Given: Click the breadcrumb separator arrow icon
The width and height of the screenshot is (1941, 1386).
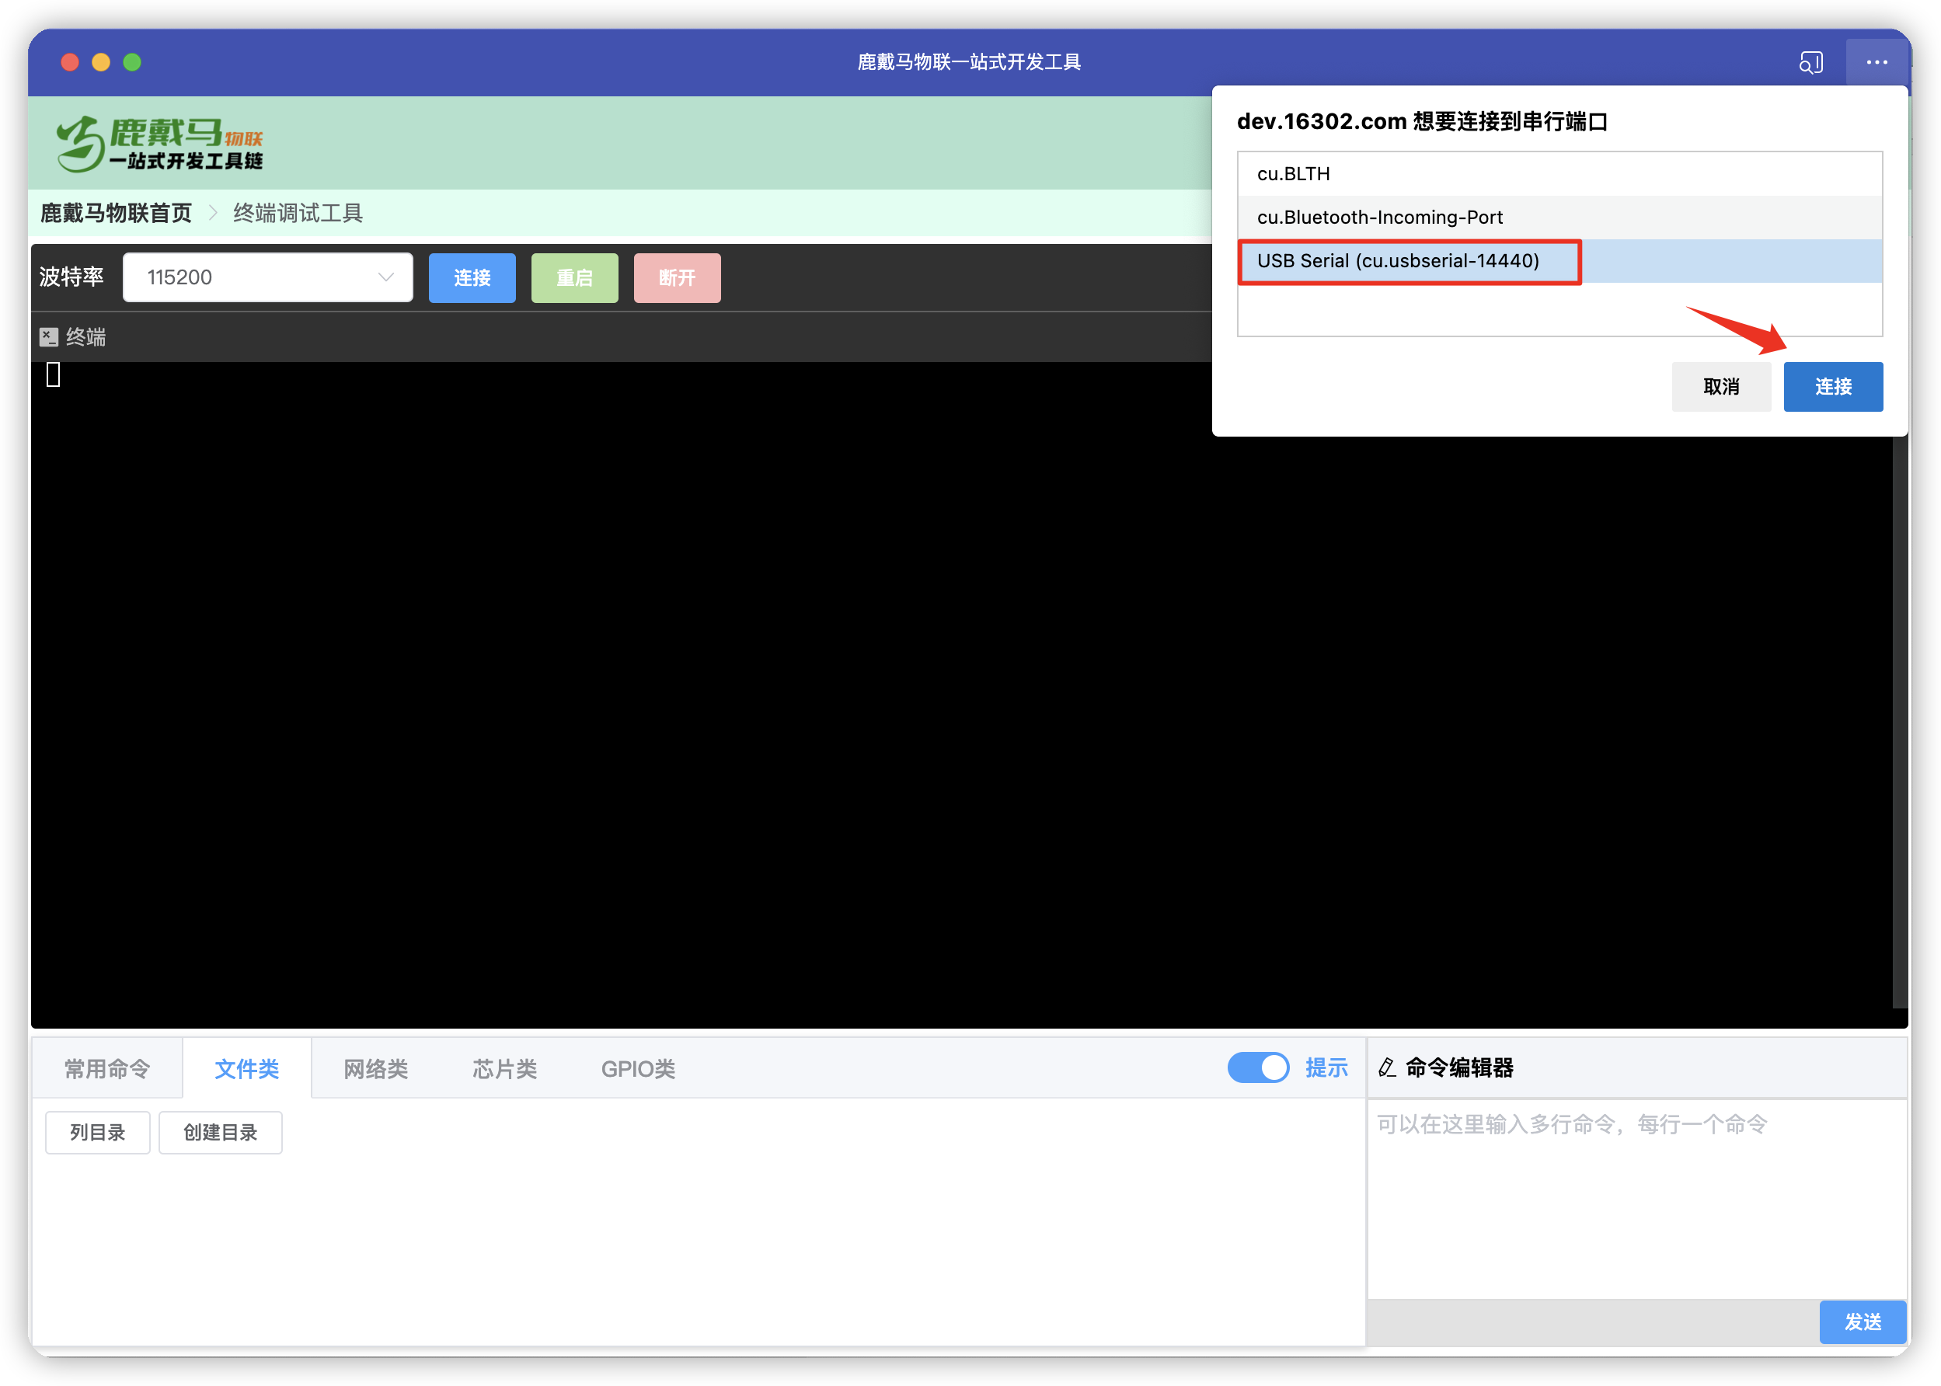Looking at the screenshot, I should coord(213,213).
